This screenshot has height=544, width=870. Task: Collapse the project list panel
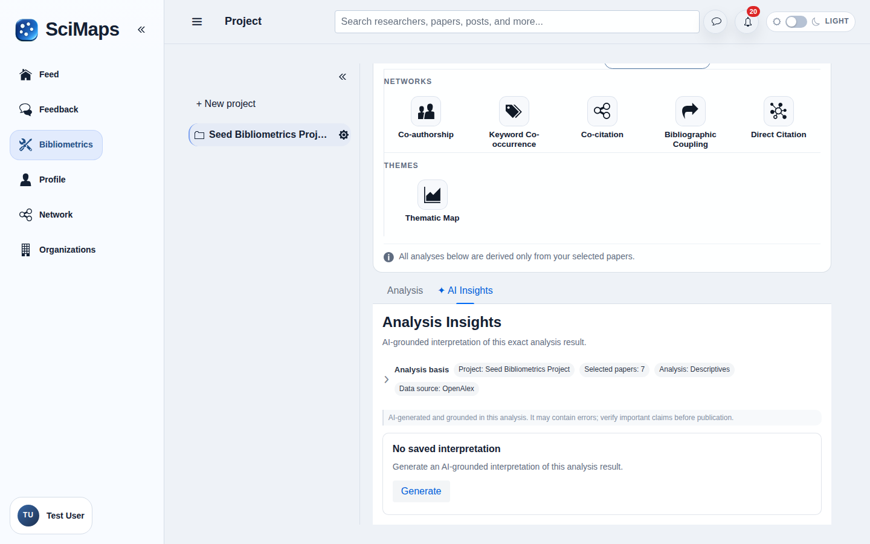click(x=343, y=77)
